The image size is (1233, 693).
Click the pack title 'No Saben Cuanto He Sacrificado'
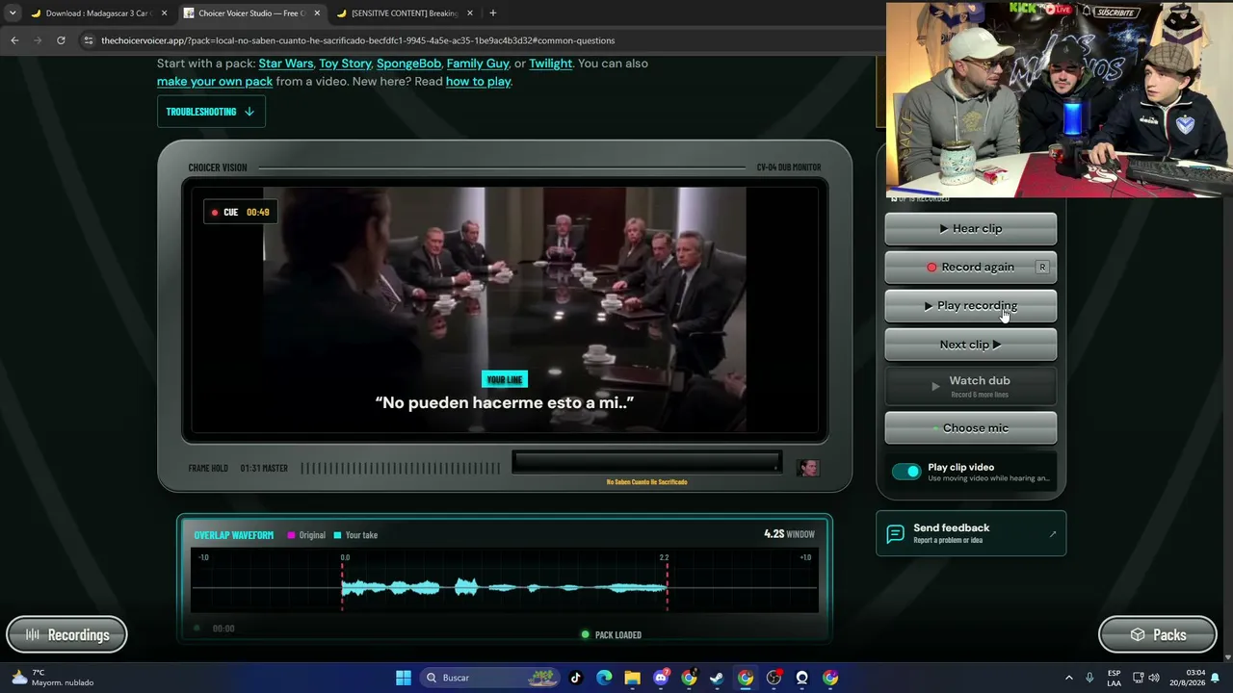[x=646, y=482]
